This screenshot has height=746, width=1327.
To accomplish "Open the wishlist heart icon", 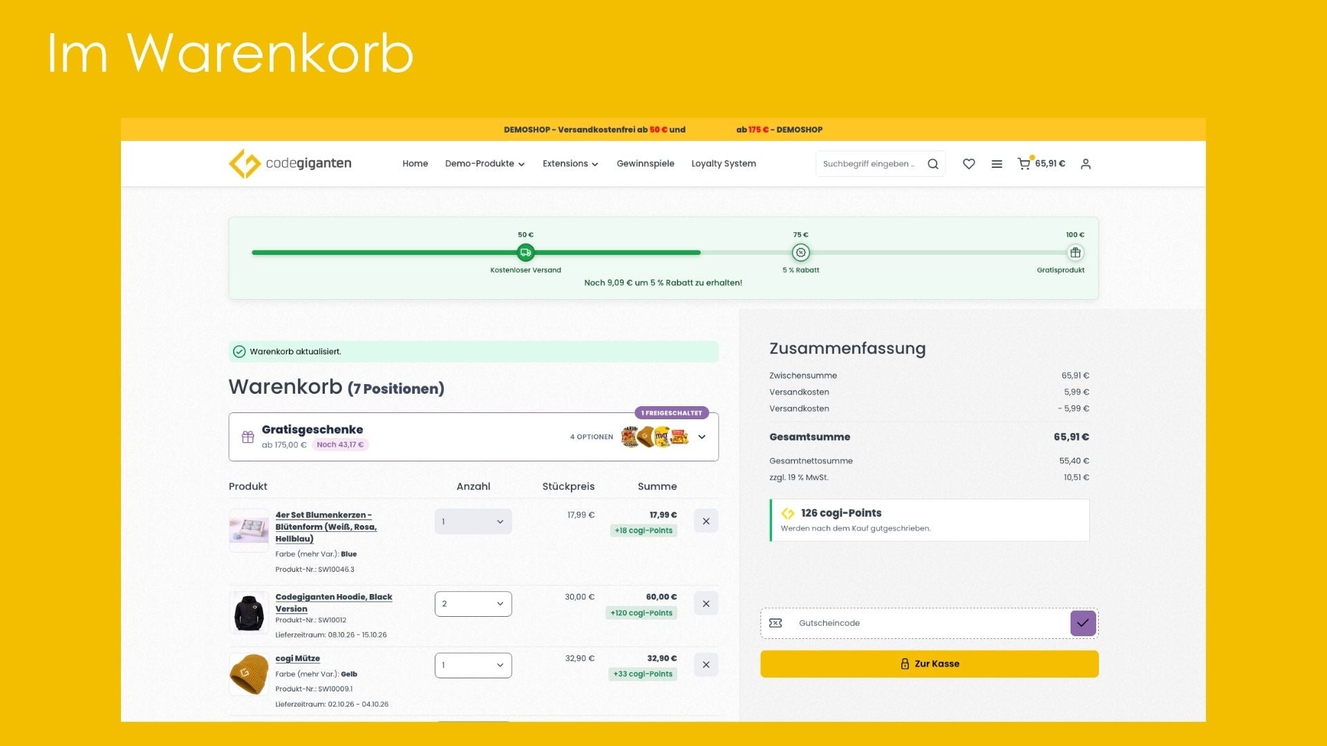I will pyautogui.click(x=969, y=164).
